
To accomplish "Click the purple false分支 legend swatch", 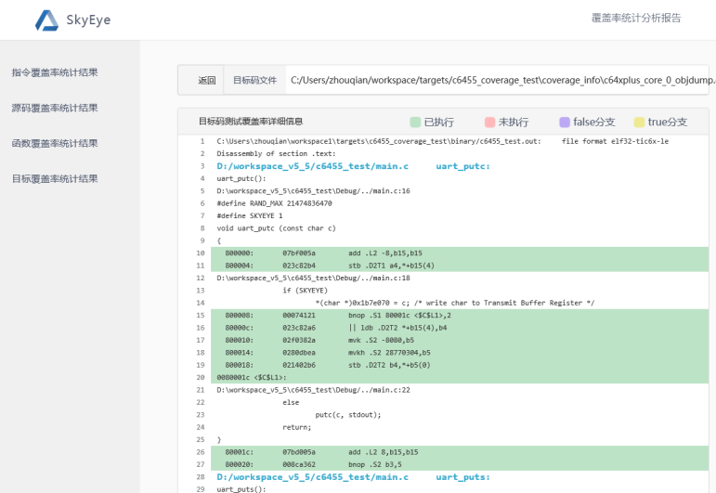I will [565, 122].
